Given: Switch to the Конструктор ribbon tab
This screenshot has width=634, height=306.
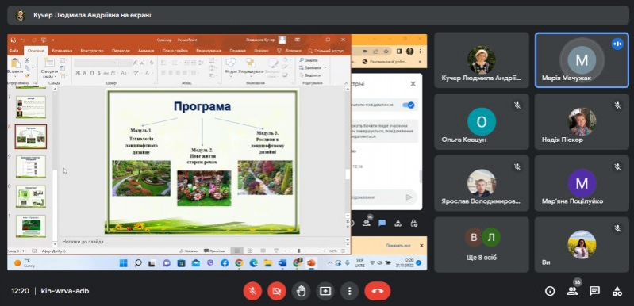Looking at the screenshot, I should click(92, 51).
